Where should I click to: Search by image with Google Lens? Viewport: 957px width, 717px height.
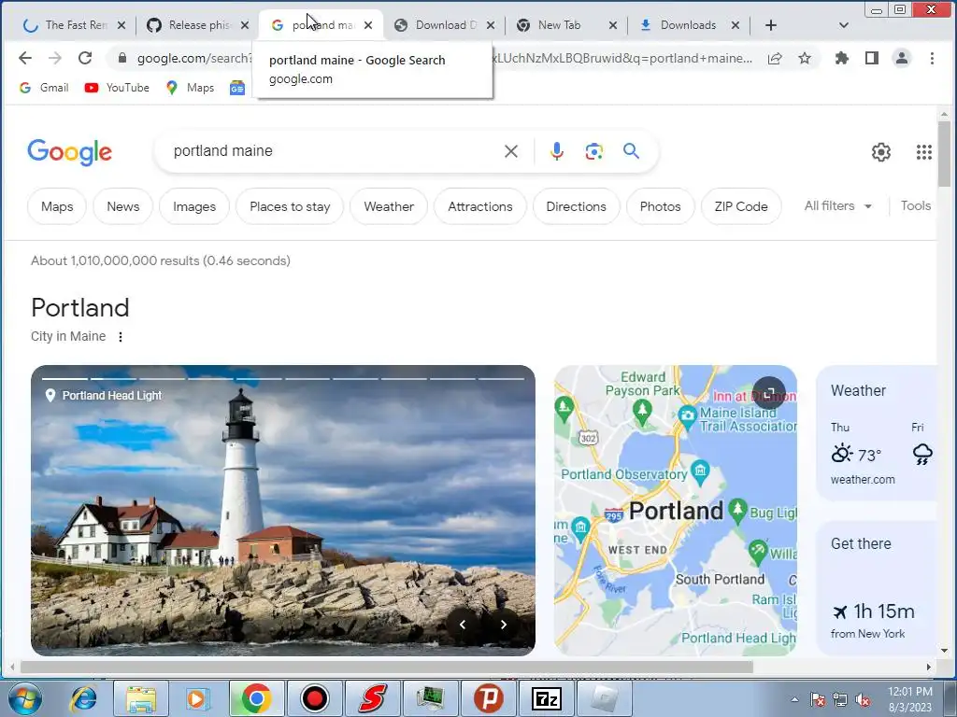593,151
